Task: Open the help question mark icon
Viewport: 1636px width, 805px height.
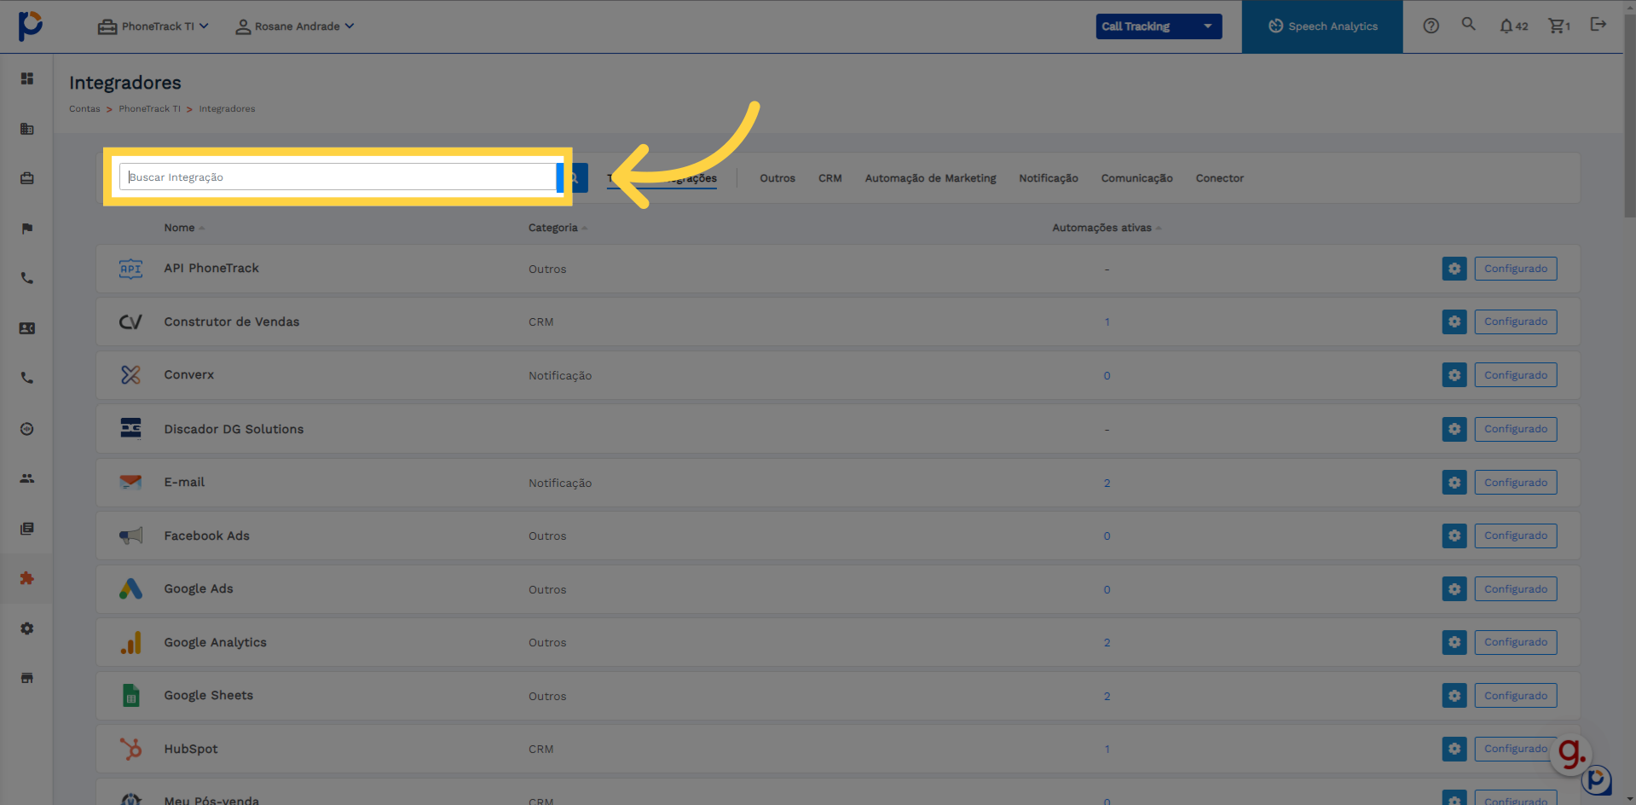Action: pos(1431,26)
